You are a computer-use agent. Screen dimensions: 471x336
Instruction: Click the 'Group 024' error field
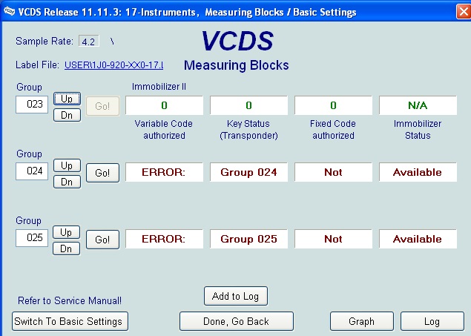(248, 172)
